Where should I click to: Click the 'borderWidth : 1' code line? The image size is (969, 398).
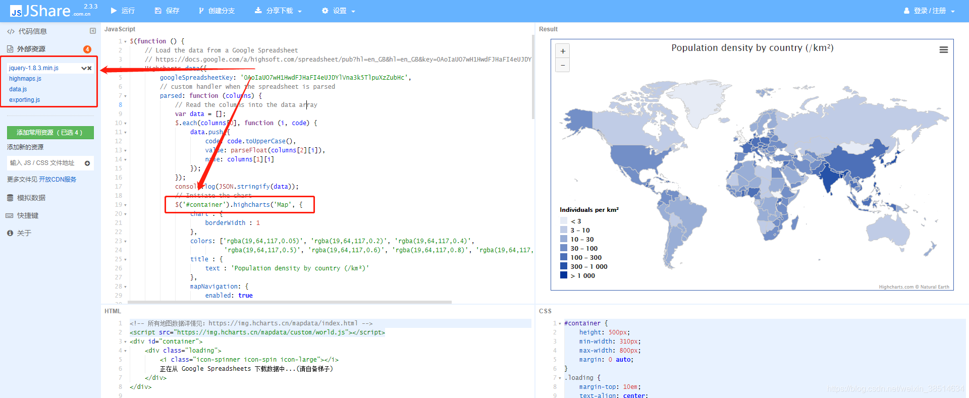[x=233, y=223]
